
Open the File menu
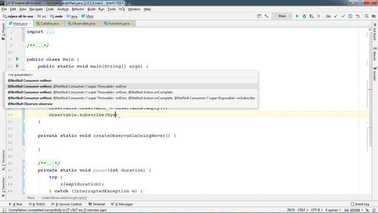pos(4,9)
